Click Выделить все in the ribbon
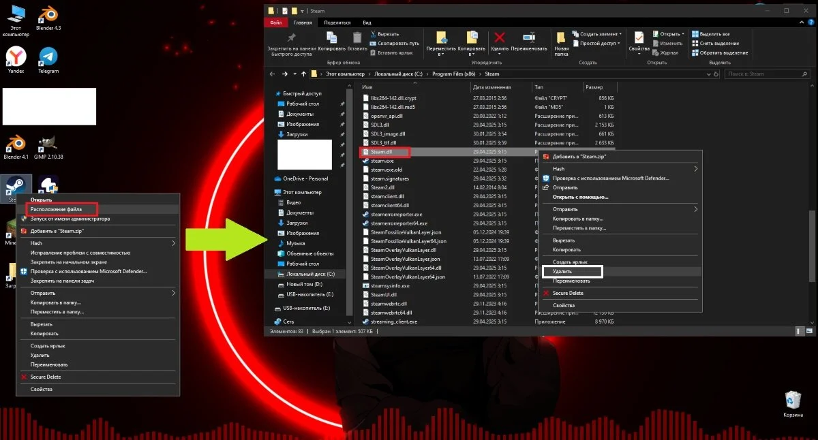 (x=711, y=33)
